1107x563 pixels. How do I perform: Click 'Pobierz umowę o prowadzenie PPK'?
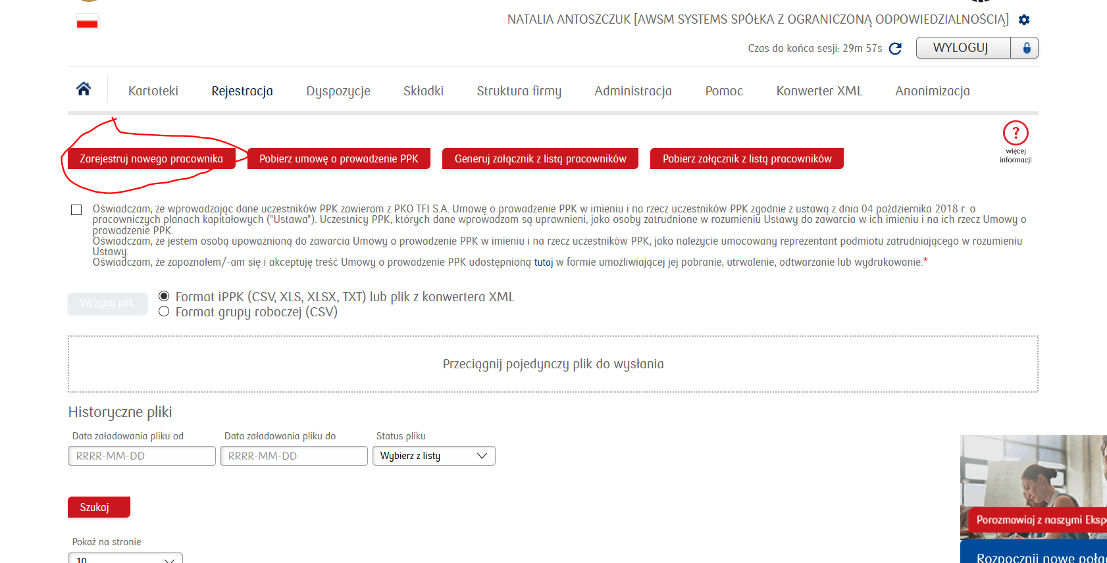pos(339,159)
